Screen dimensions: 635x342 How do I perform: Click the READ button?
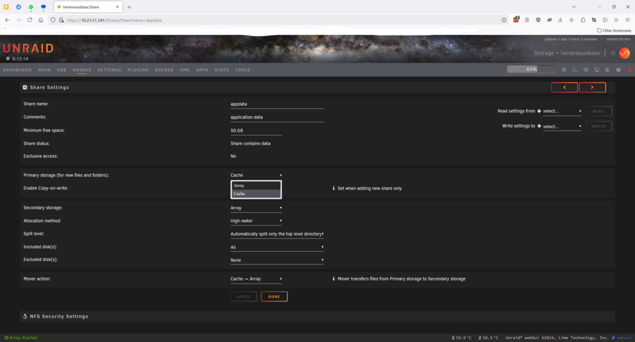point(599,111)
